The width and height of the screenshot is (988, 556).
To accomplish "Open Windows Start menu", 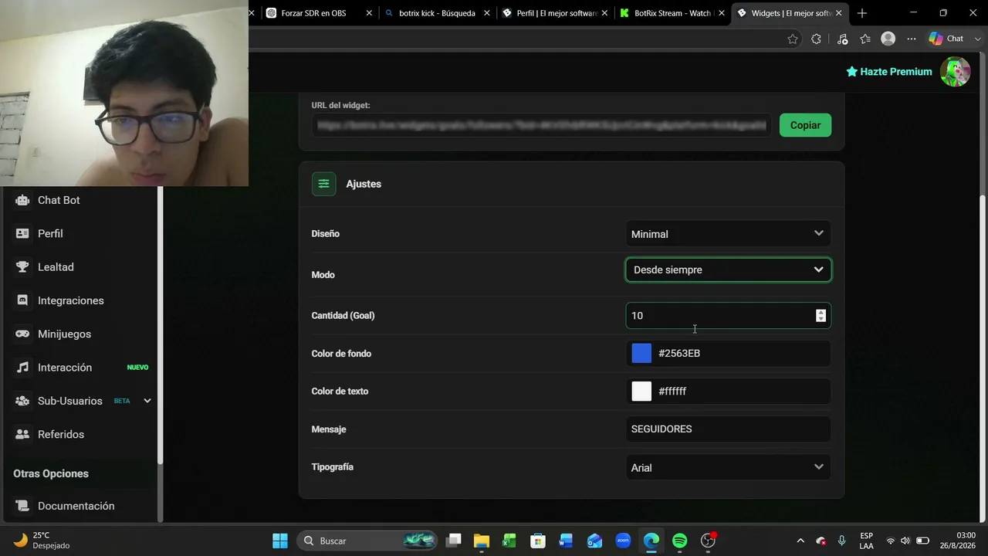I will (280, 541).
